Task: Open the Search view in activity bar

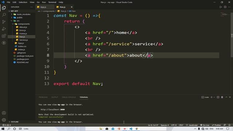Action: [4, 15]
